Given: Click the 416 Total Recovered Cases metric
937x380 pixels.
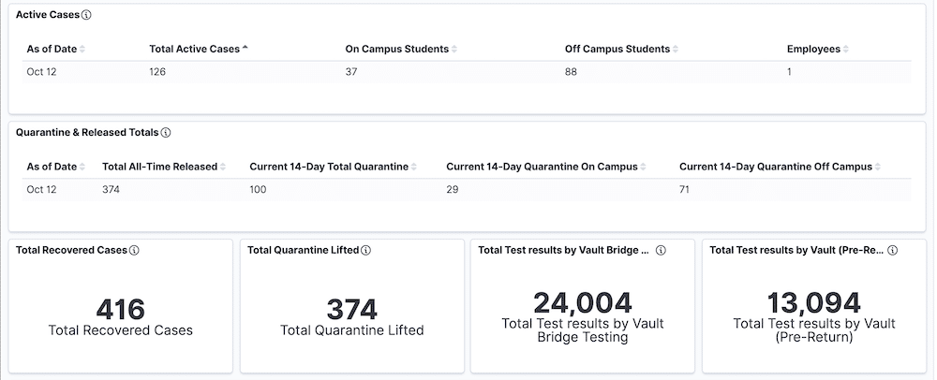Looking at the screenshot, I should (x=120, y=311).
